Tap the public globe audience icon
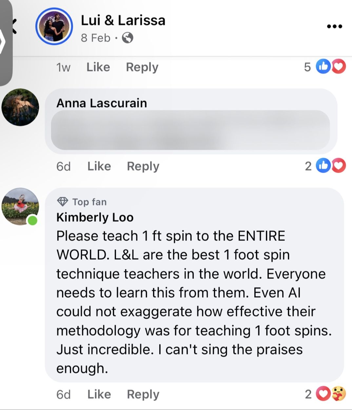Screen dimensions: 352x410 tap(127, 38)
